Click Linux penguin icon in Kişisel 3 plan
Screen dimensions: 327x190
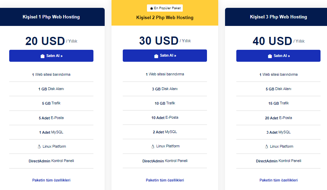266,147
